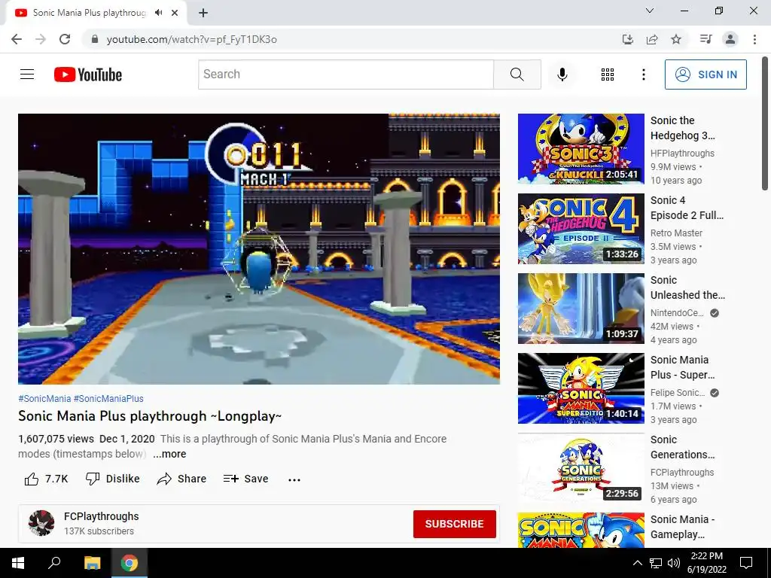Open Sonic 4 Episode 2 Full title

[x=687, y=208]
